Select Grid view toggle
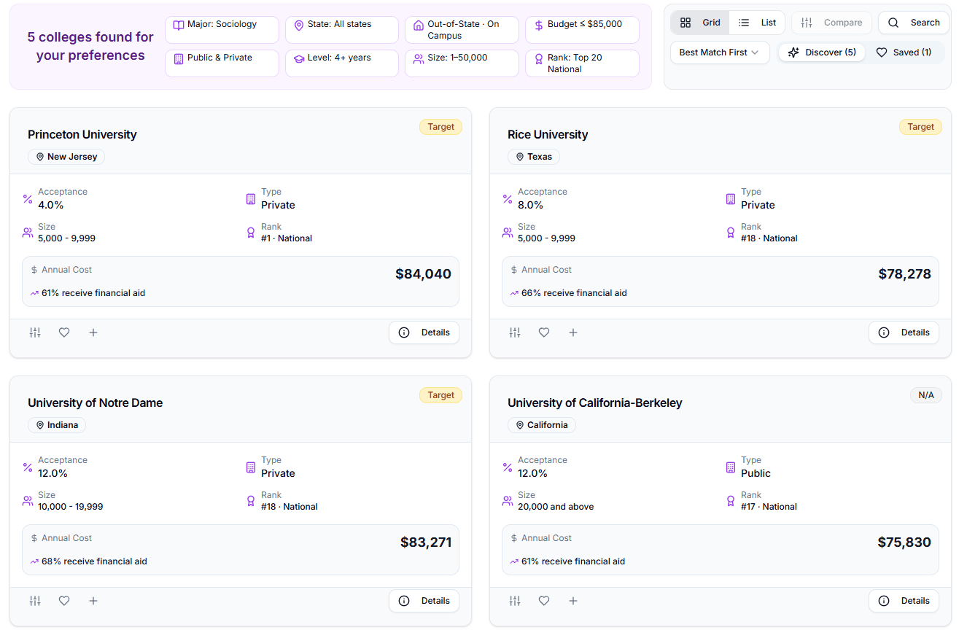 [x=700, y=23]
